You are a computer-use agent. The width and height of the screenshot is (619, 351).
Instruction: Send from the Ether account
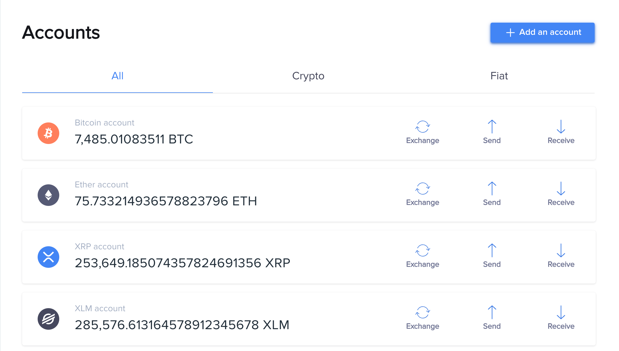pos(492,194)
